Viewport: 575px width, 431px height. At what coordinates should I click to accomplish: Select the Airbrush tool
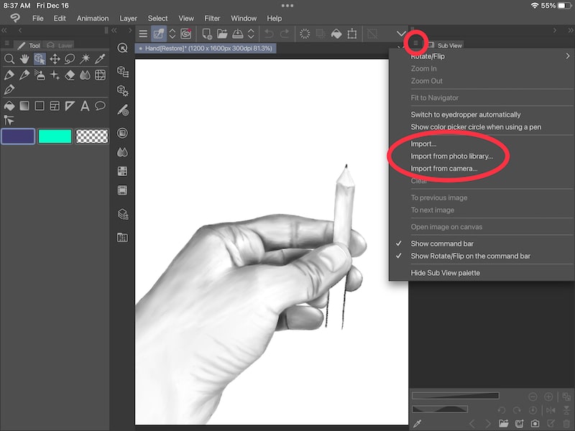40,74
